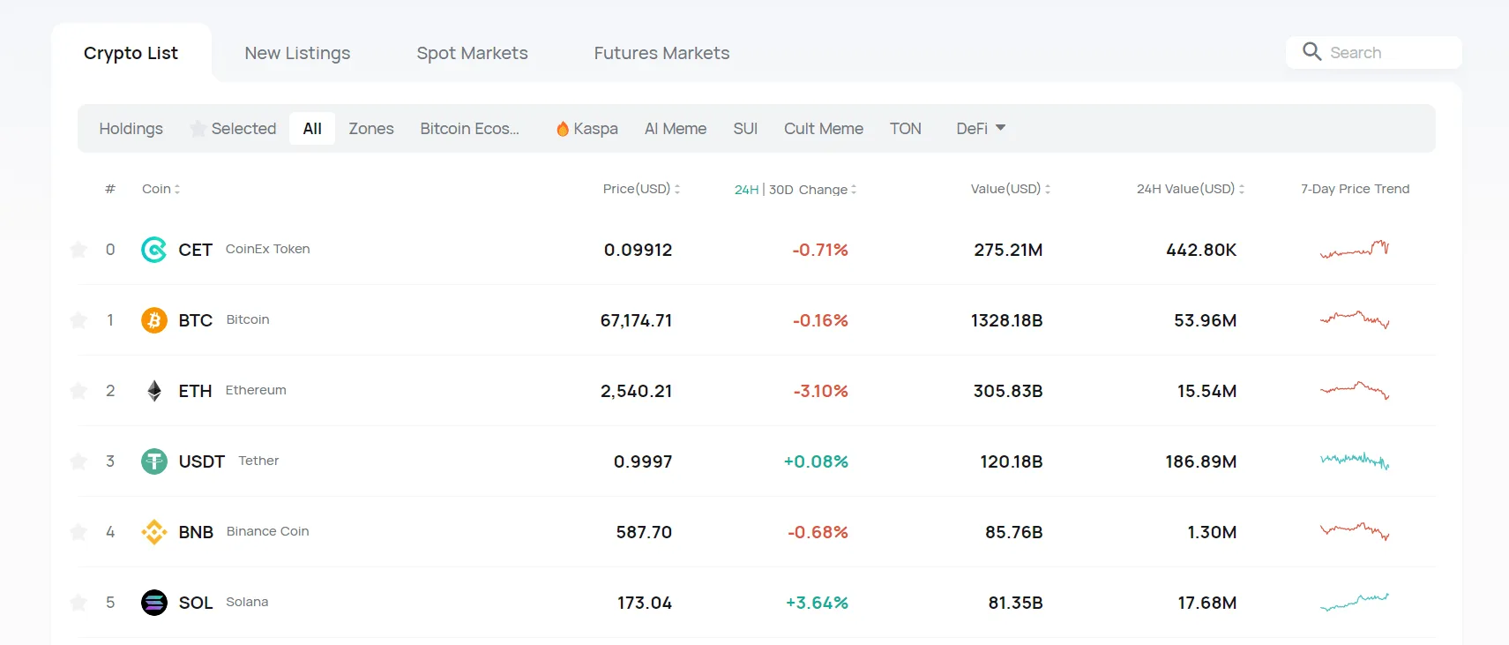The width and height of the screenshot is (1509, 645).
Task: Click the Binance Coin full name label
Action: coord(267,531)
